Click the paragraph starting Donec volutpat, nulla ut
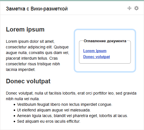 click(71, 96)
